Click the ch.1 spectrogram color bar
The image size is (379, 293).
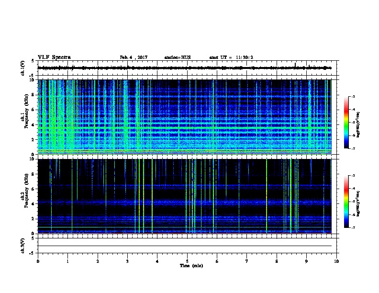pos(346,123)
